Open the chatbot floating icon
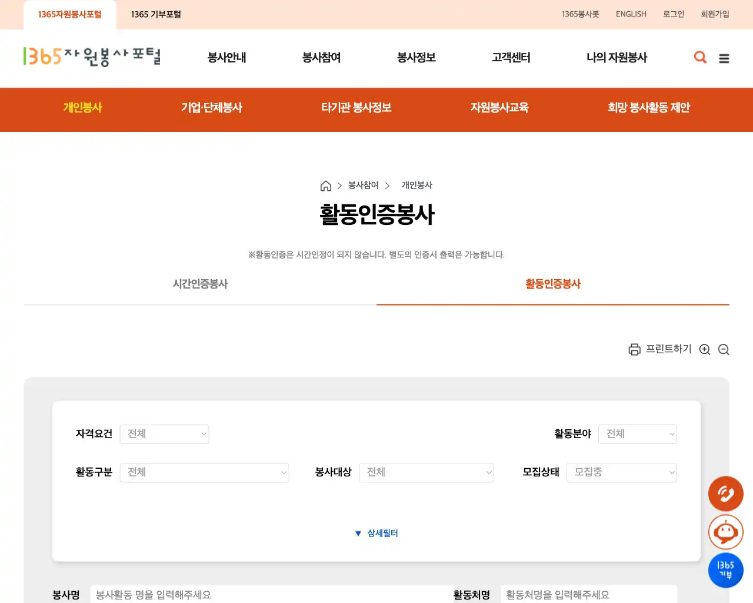The image size is (753, 603). coord(725,532)
